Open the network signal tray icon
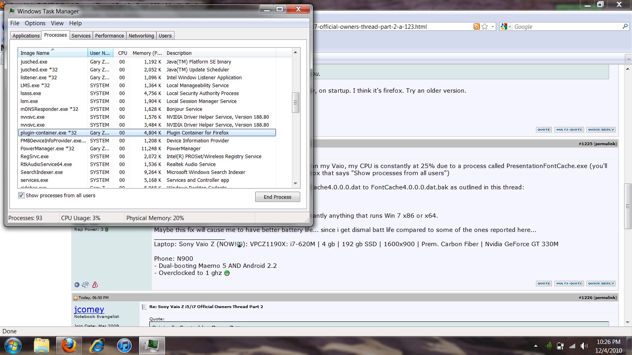632x355 pixels. [x=572, y=346]
